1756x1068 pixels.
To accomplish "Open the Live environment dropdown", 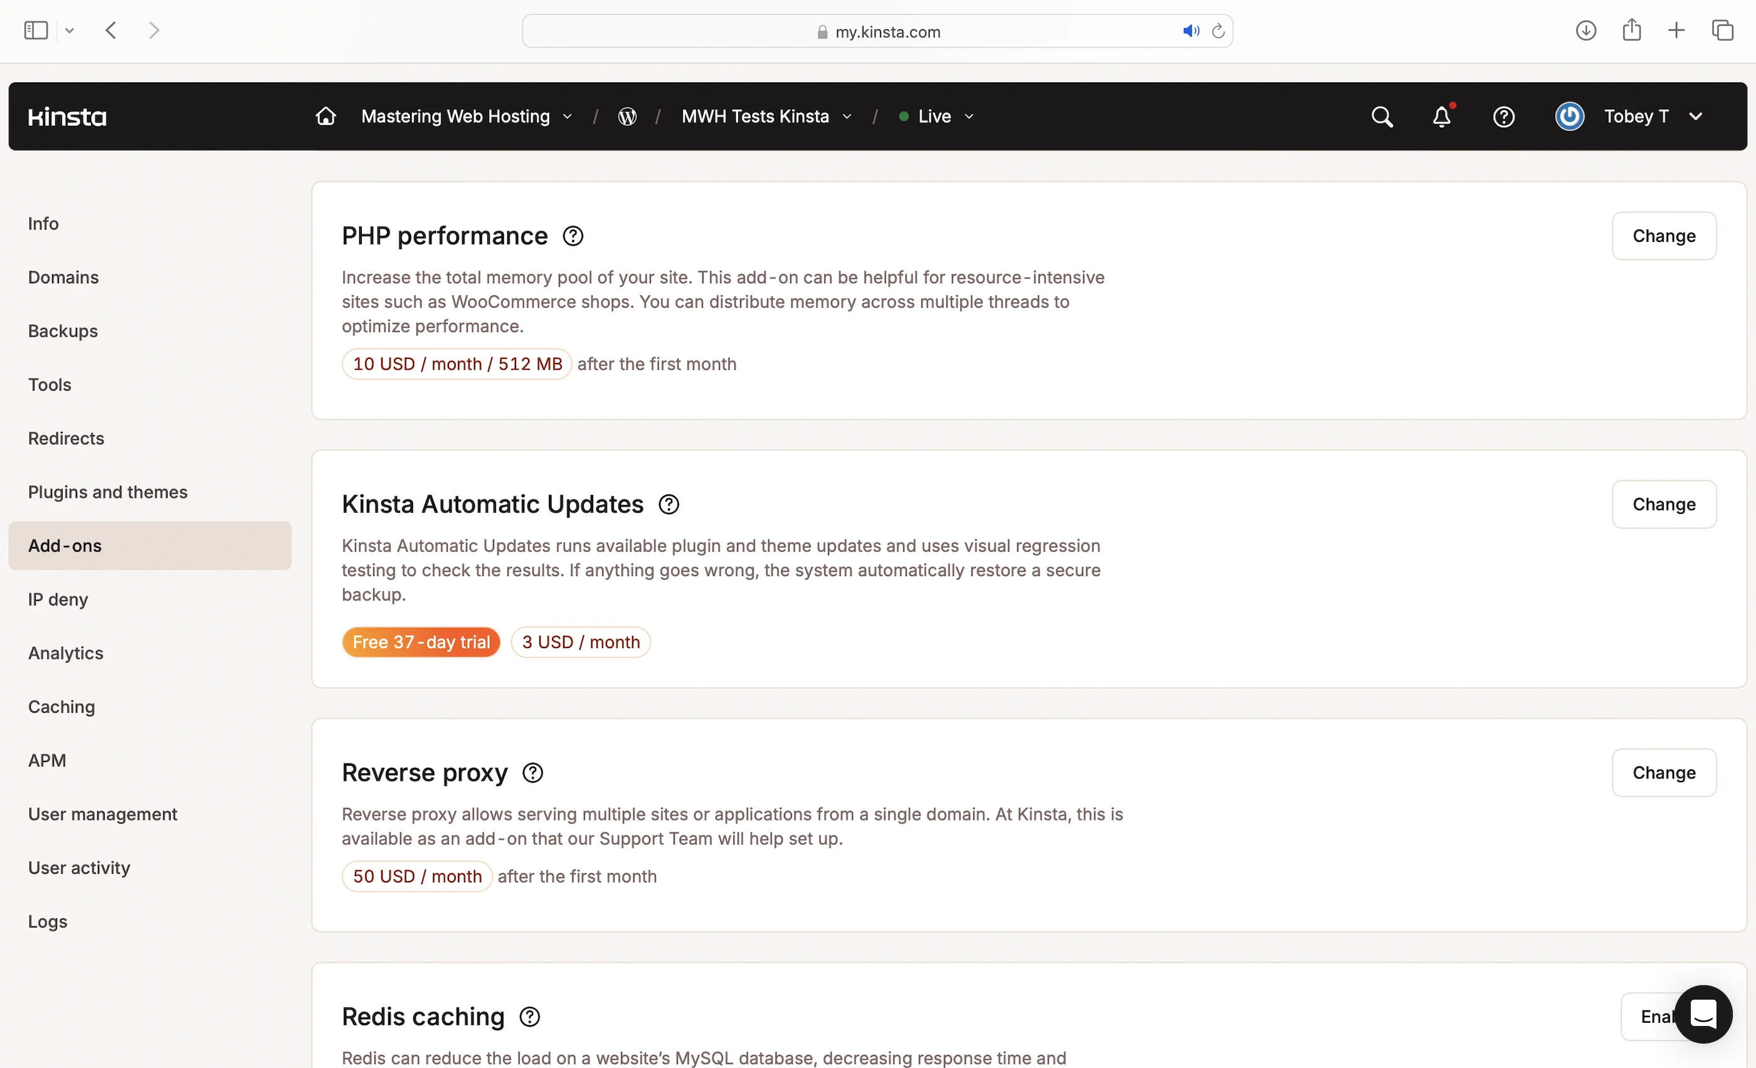I will pyautogui.click(x=936, y=116).
